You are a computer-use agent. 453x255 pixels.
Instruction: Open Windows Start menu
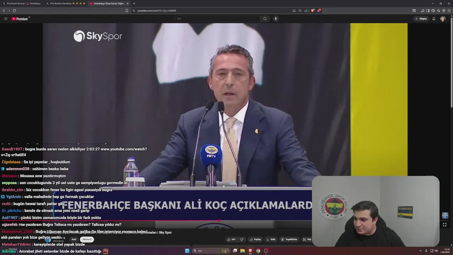[187, 251]
